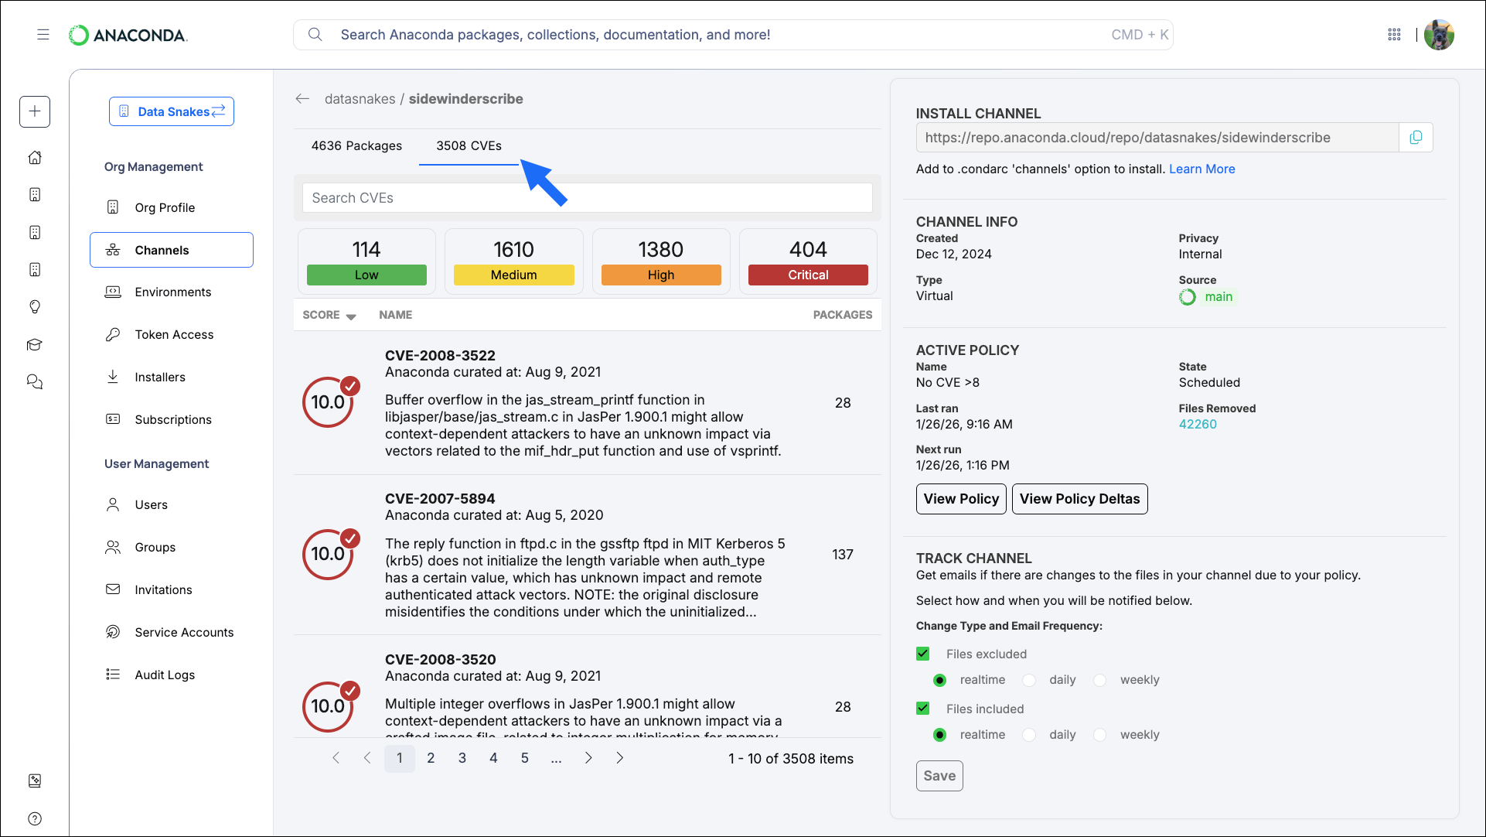Filter by Low severity swatch
The width and height of the screenshot is (1486, 837).
tap(366, 275)
